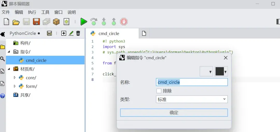Screen dimensions: 280x132
Task: Click the New file toolbar icon
Action: pos(6,22)
